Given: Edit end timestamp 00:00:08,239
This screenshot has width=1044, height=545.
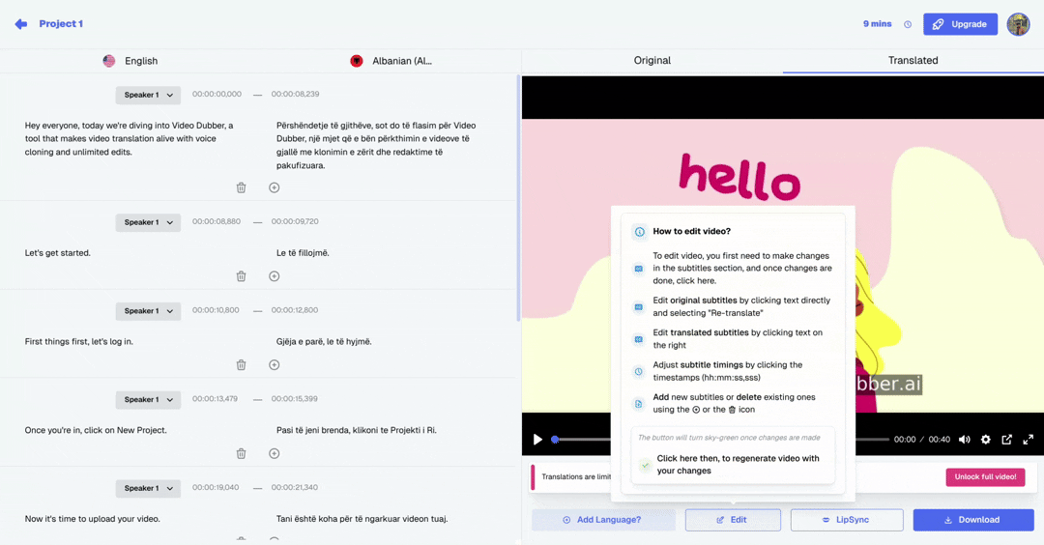Looking at the screenshot, I should pos(295,95).
